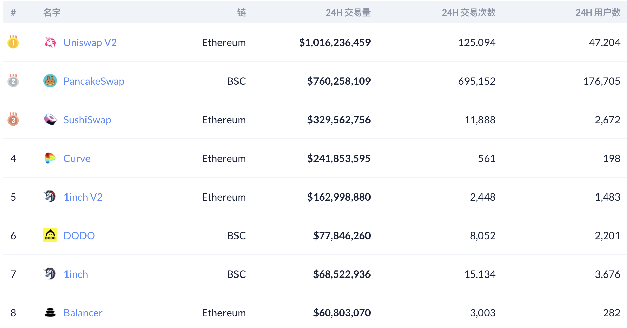Open the Balancer link
This screenshot has width=627, height=328.
(83, 313)
